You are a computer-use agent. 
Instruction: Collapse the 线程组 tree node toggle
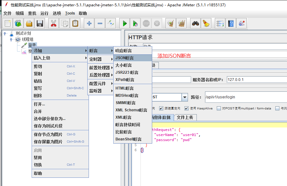tap(11, 39)
